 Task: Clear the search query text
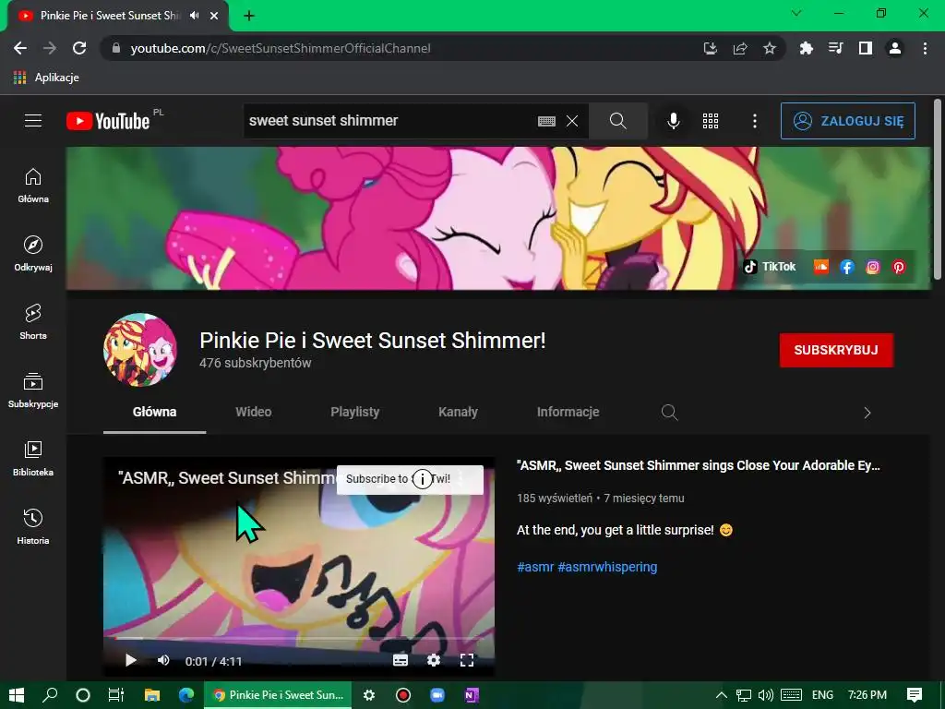click(572, 121)
